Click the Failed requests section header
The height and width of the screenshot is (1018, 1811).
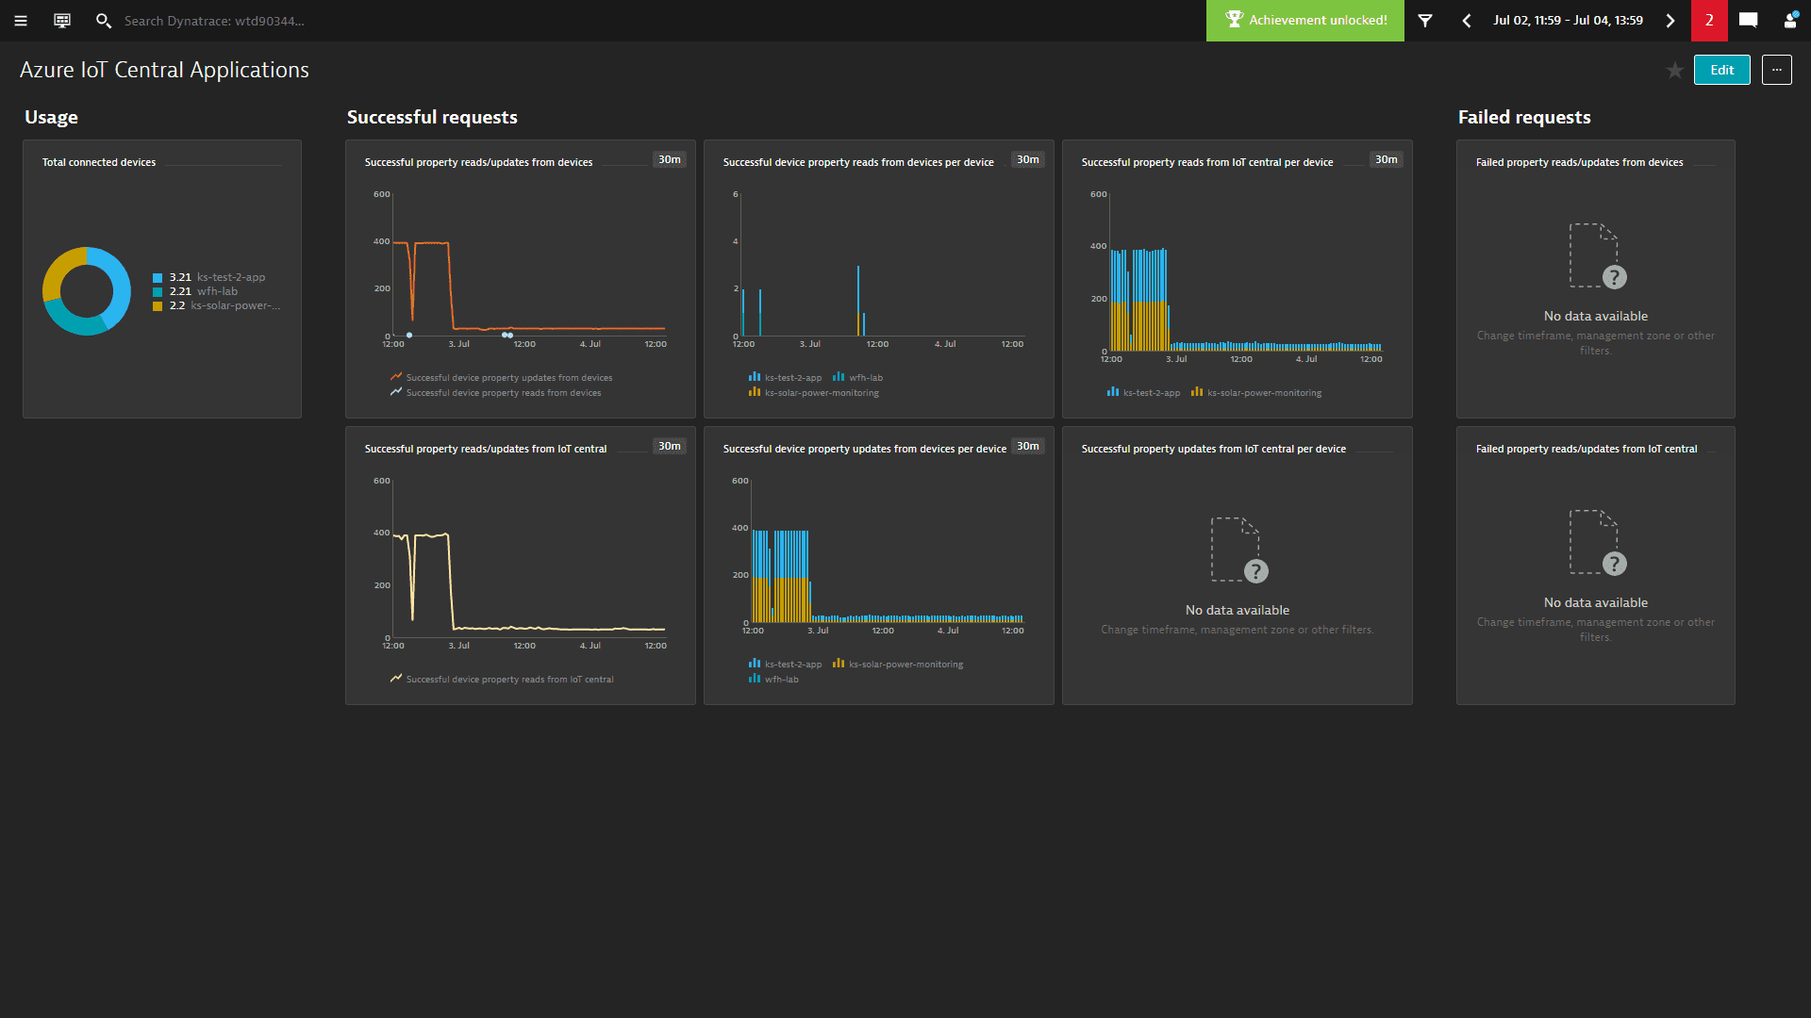[x=1523, y=118]
